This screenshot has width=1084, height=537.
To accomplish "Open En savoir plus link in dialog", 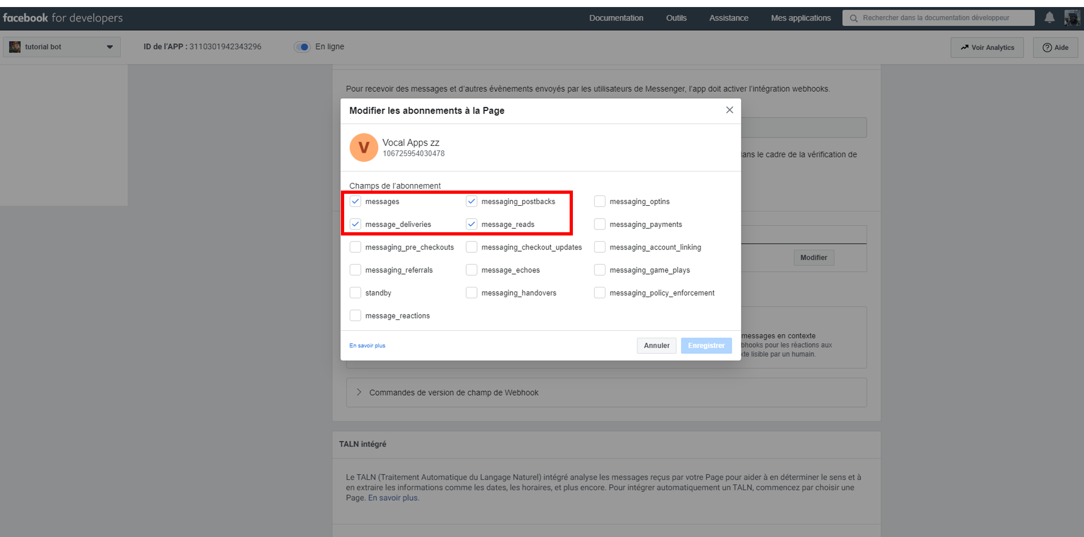I will [367, 345].
